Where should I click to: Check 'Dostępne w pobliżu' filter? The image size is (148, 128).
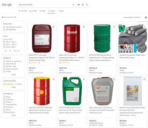pyautogui.click(x=4, y=27)
